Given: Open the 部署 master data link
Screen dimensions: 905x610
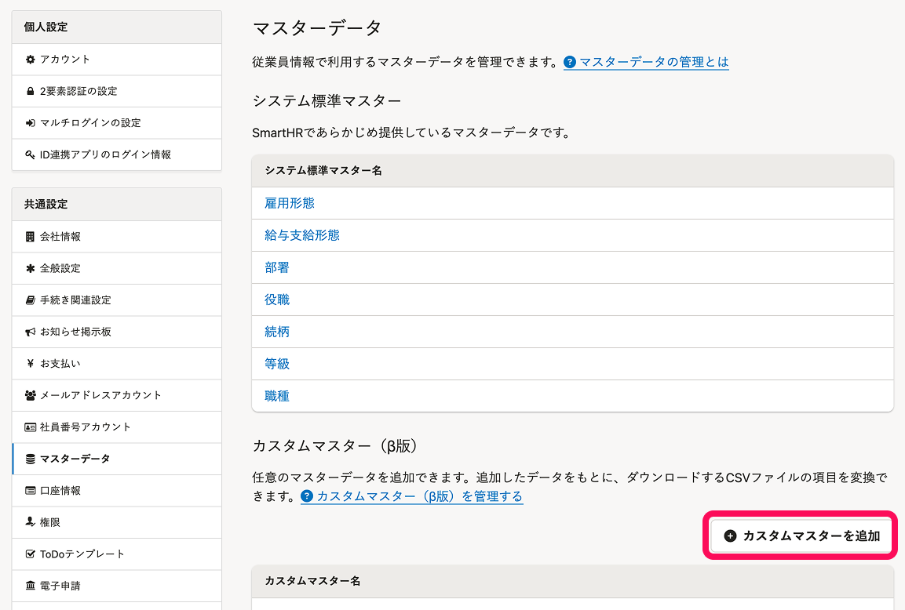Looking at the screenshot, I should tap(277, 267).
